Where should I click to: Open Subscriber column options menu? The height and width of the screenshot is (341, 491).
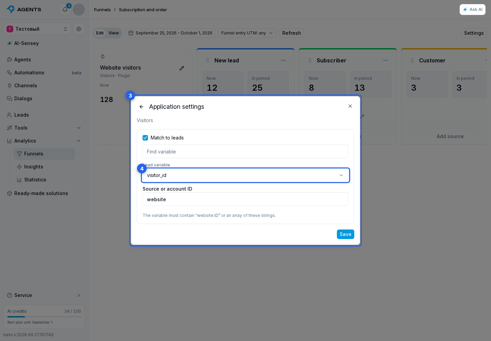tap(386, 60)
